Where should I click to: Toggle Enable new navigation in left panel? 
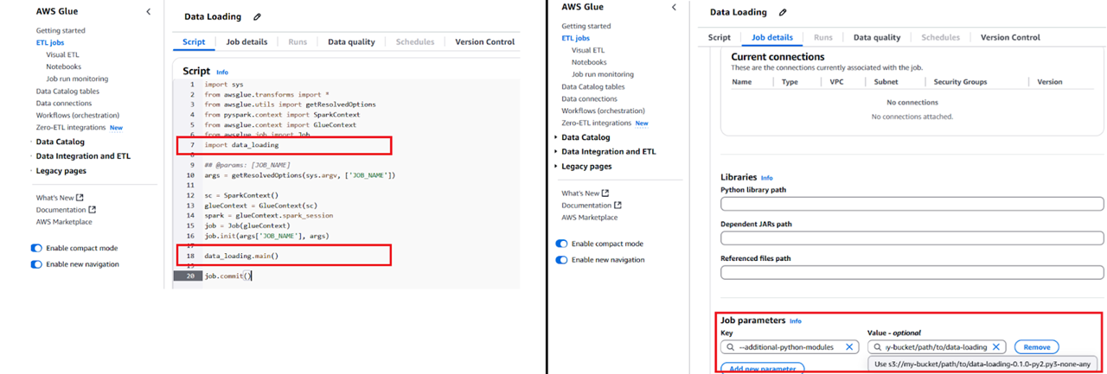pos(36,264)
